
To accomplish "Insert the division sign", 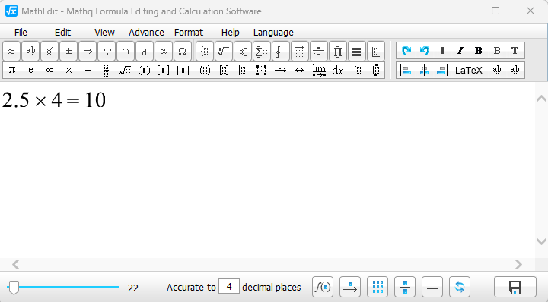I will tap(88, 70).
